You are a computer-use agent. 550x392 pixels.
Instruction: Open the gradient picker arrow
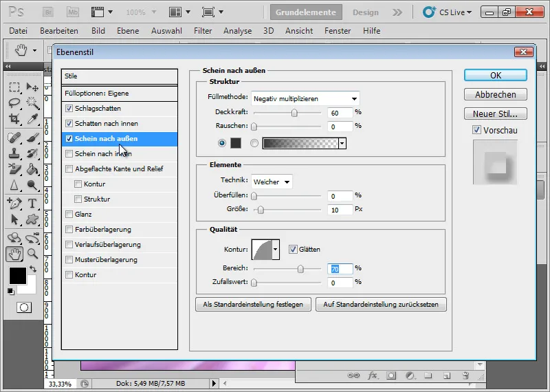coord(342,143)
